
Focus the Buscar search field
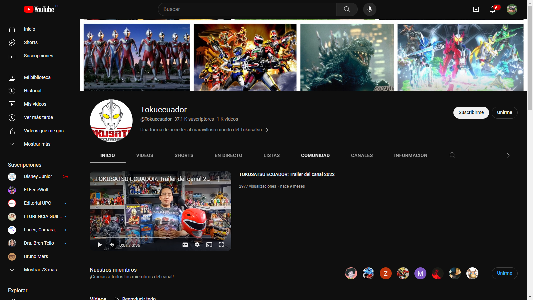[x=247, y=9]
